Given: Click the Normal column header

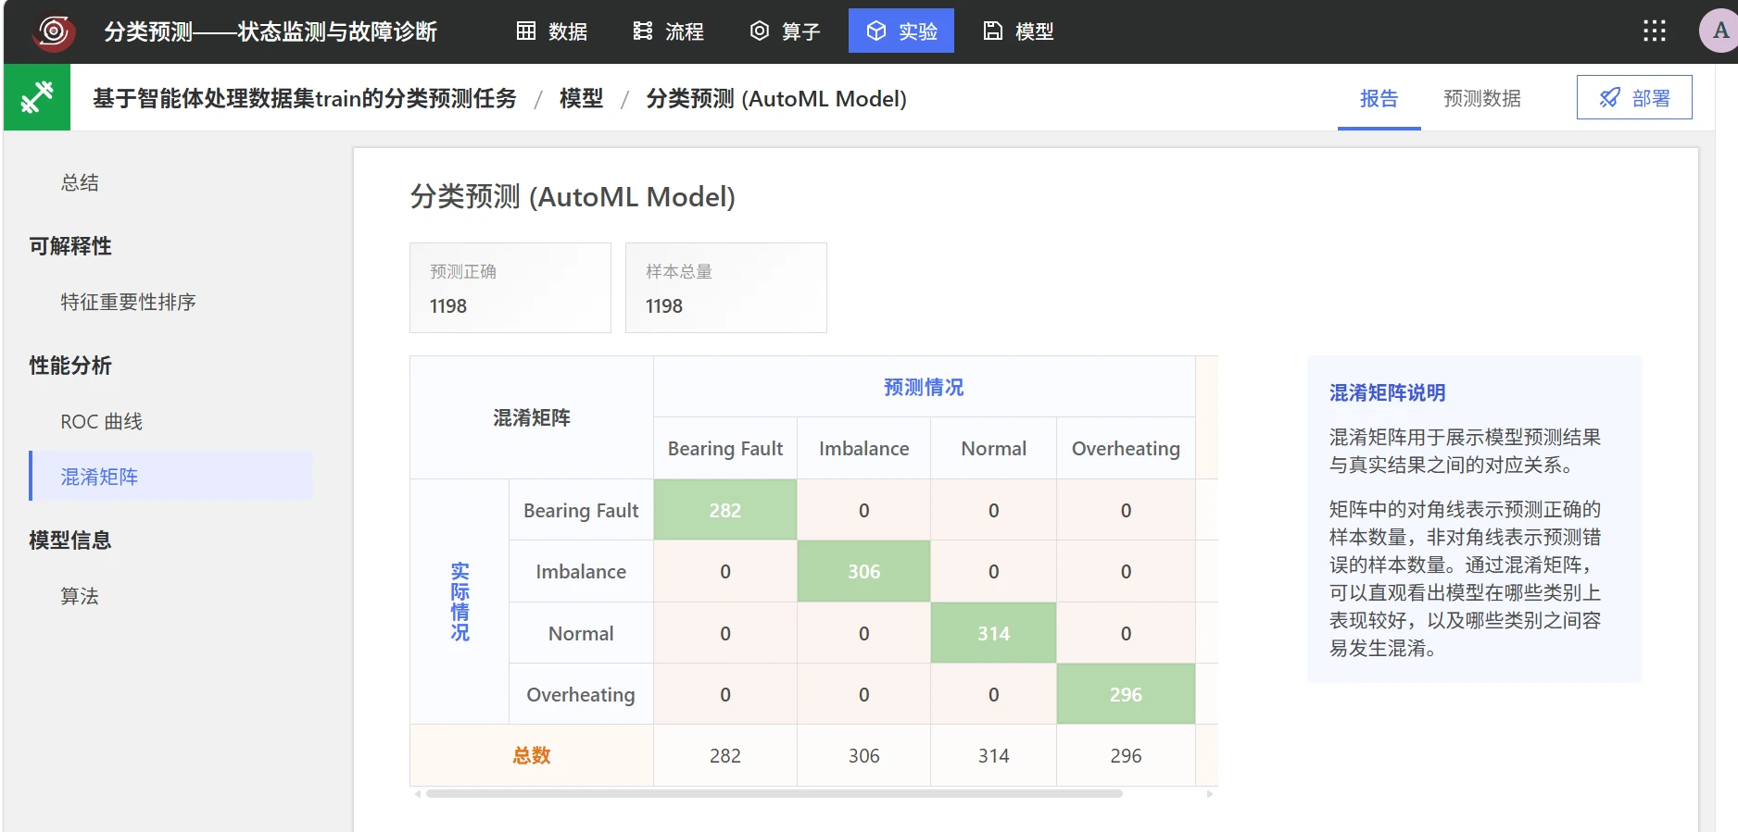Looking at the screenshot, I should click(993, 448).
